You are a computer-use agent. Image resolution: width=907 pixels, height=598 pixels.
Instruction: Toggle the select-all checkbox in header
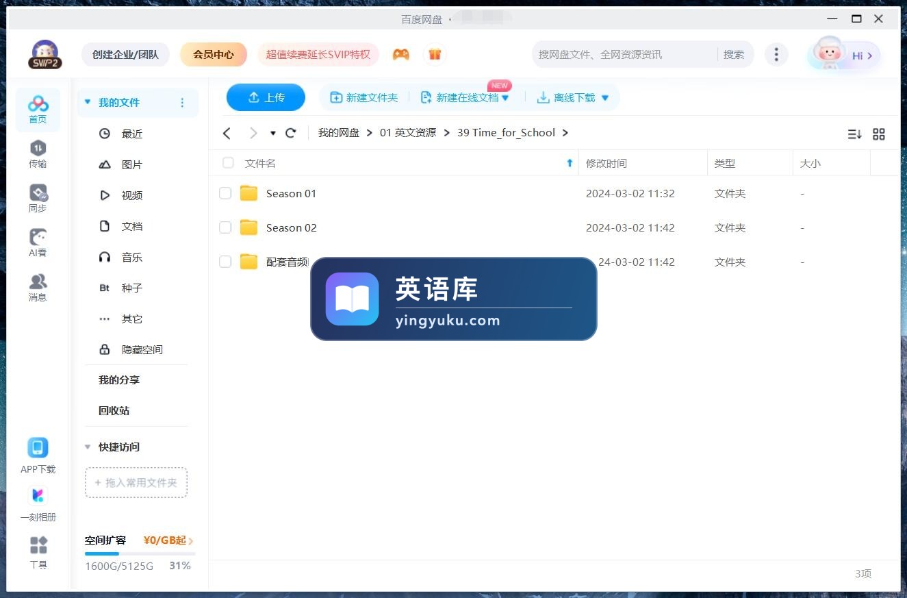point(228,163)
